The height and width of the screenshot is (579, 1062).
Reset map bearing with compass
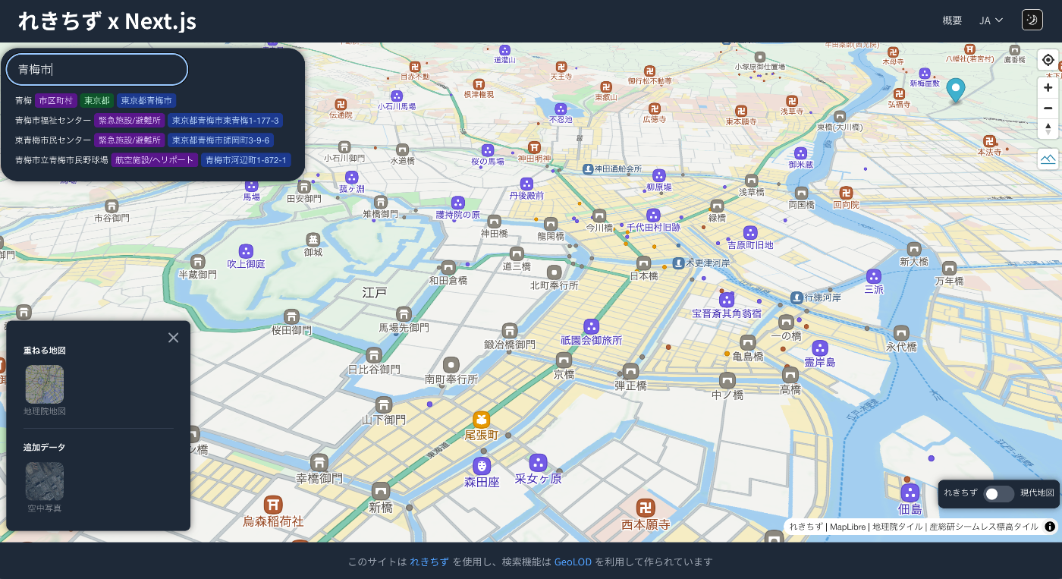click(x=1048, y=129)
